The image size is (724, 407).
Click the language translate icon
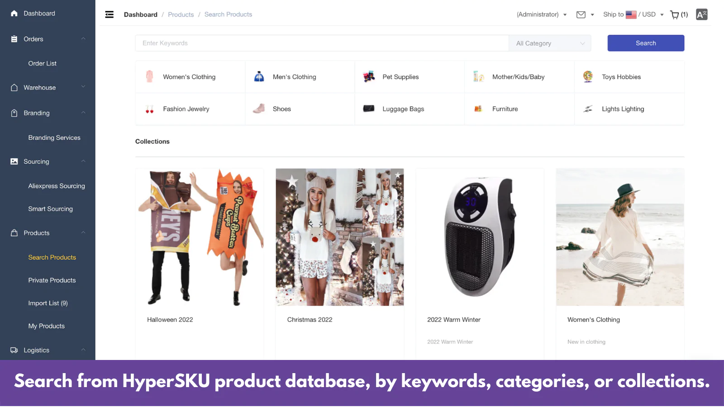(x=702, y=14)
